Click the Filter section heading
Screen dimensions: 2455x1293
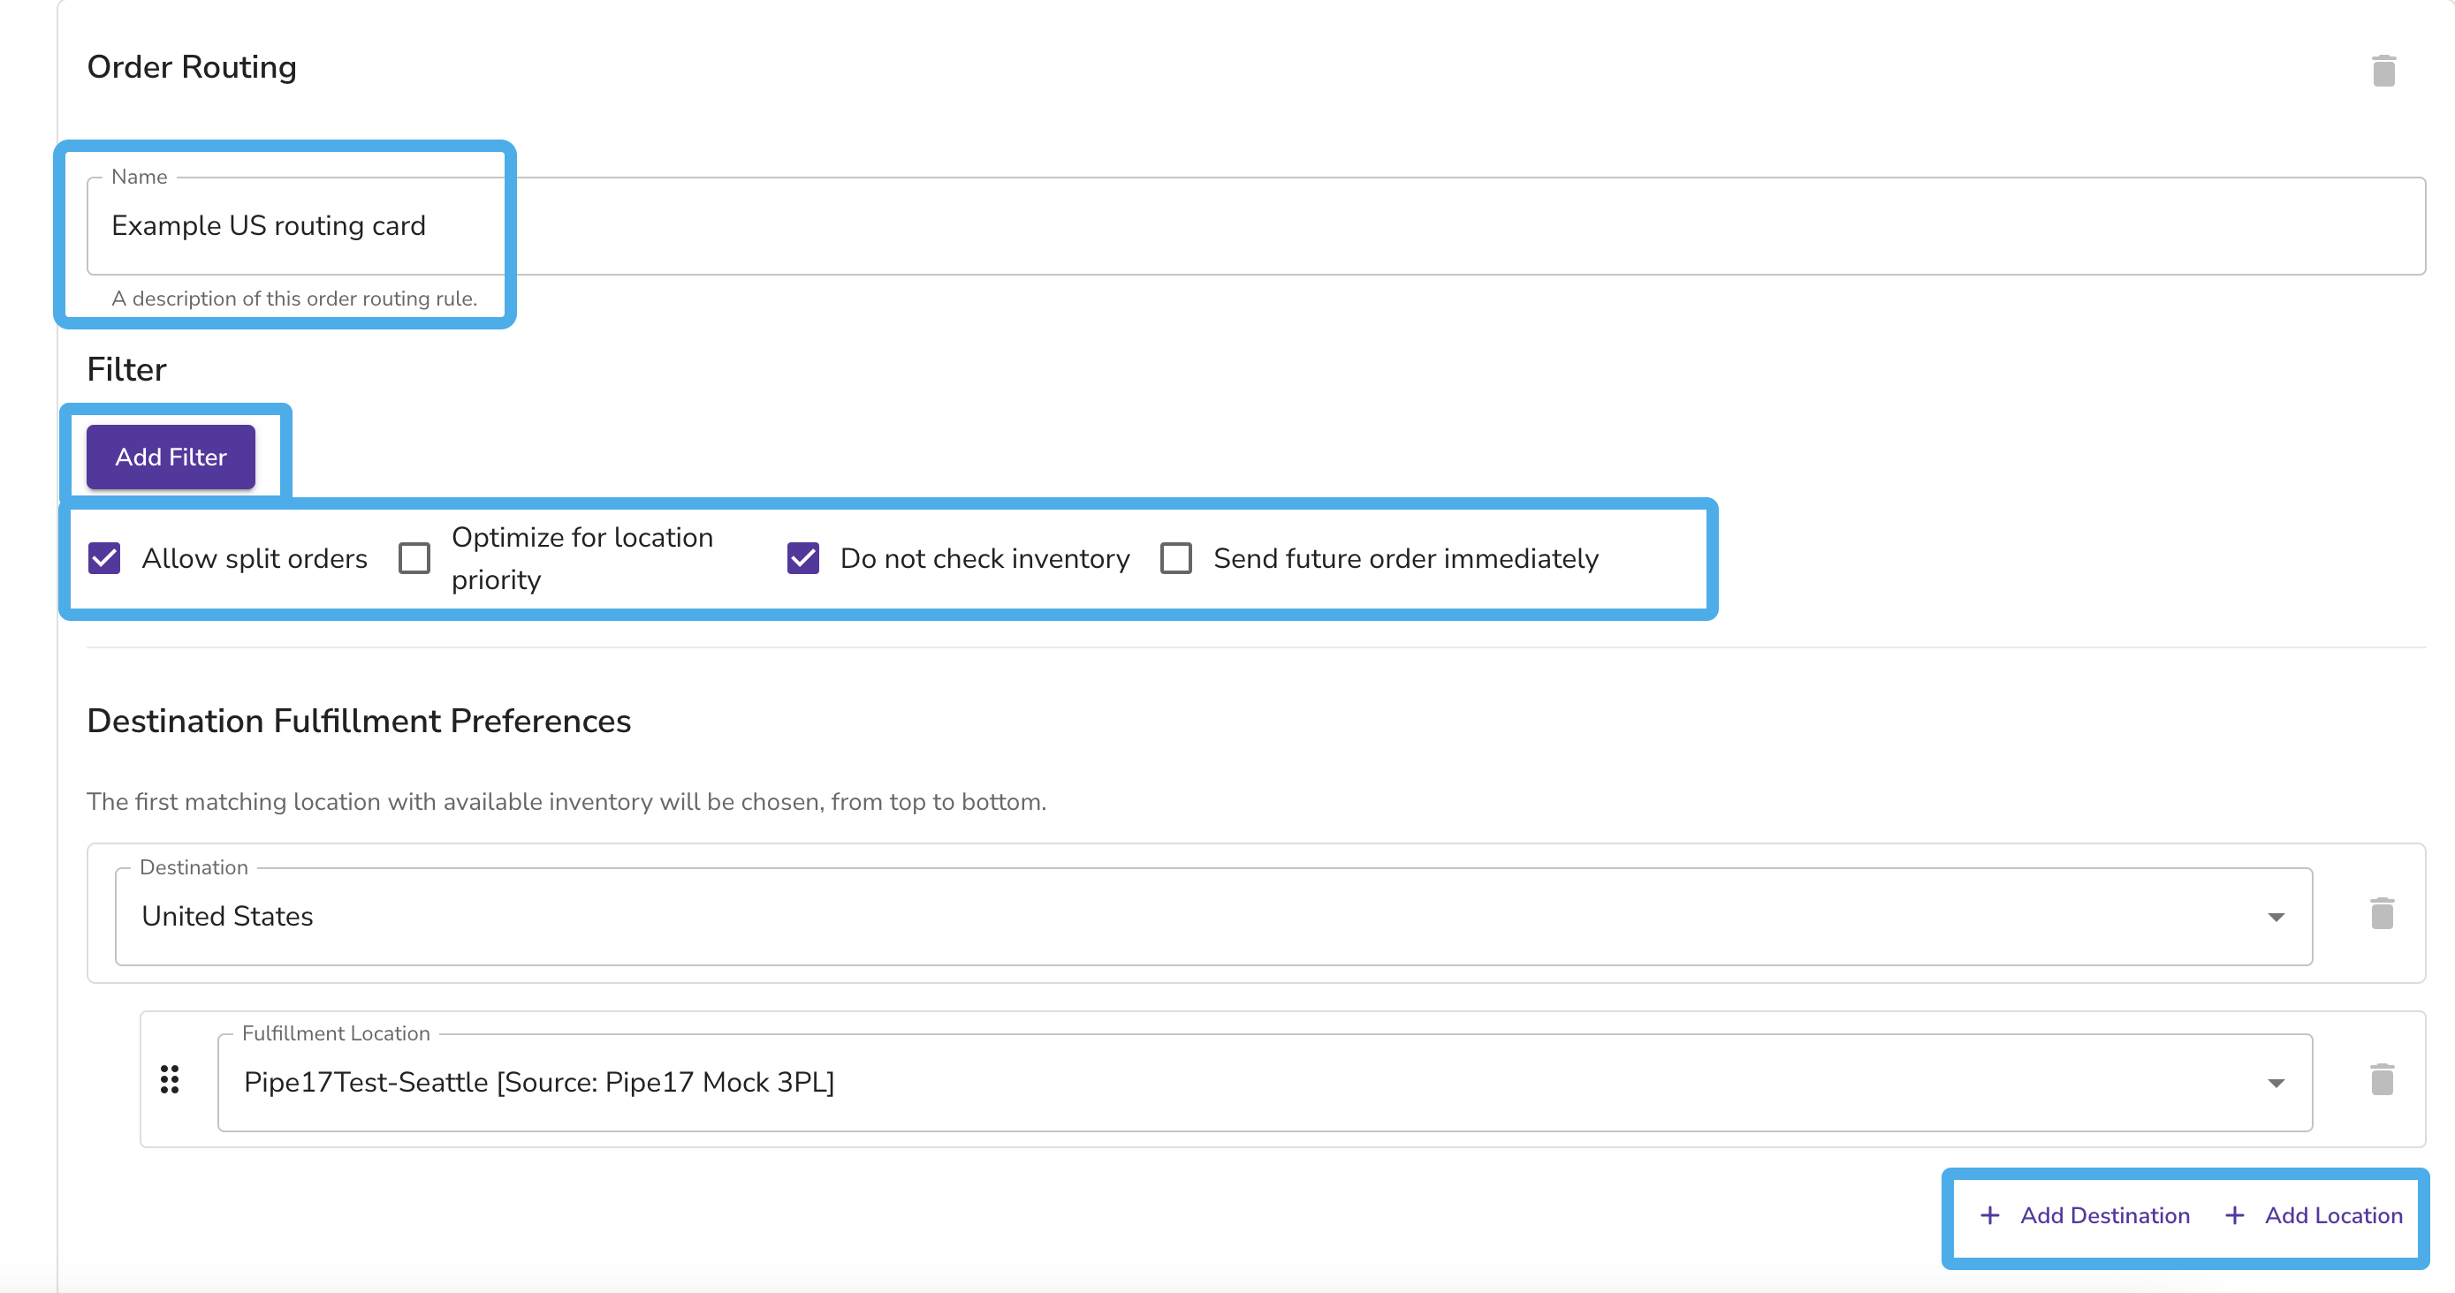(x=126, y=369)
